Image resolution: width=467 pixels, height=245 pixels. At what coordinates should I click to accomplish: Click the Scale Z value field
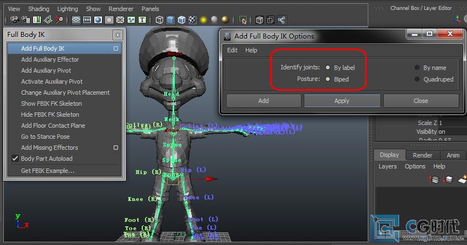pos(453,123)
